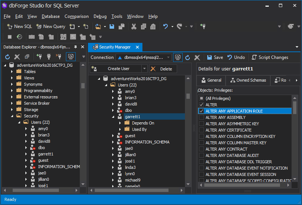Open the Comparison menu

(x=76, y=16)
